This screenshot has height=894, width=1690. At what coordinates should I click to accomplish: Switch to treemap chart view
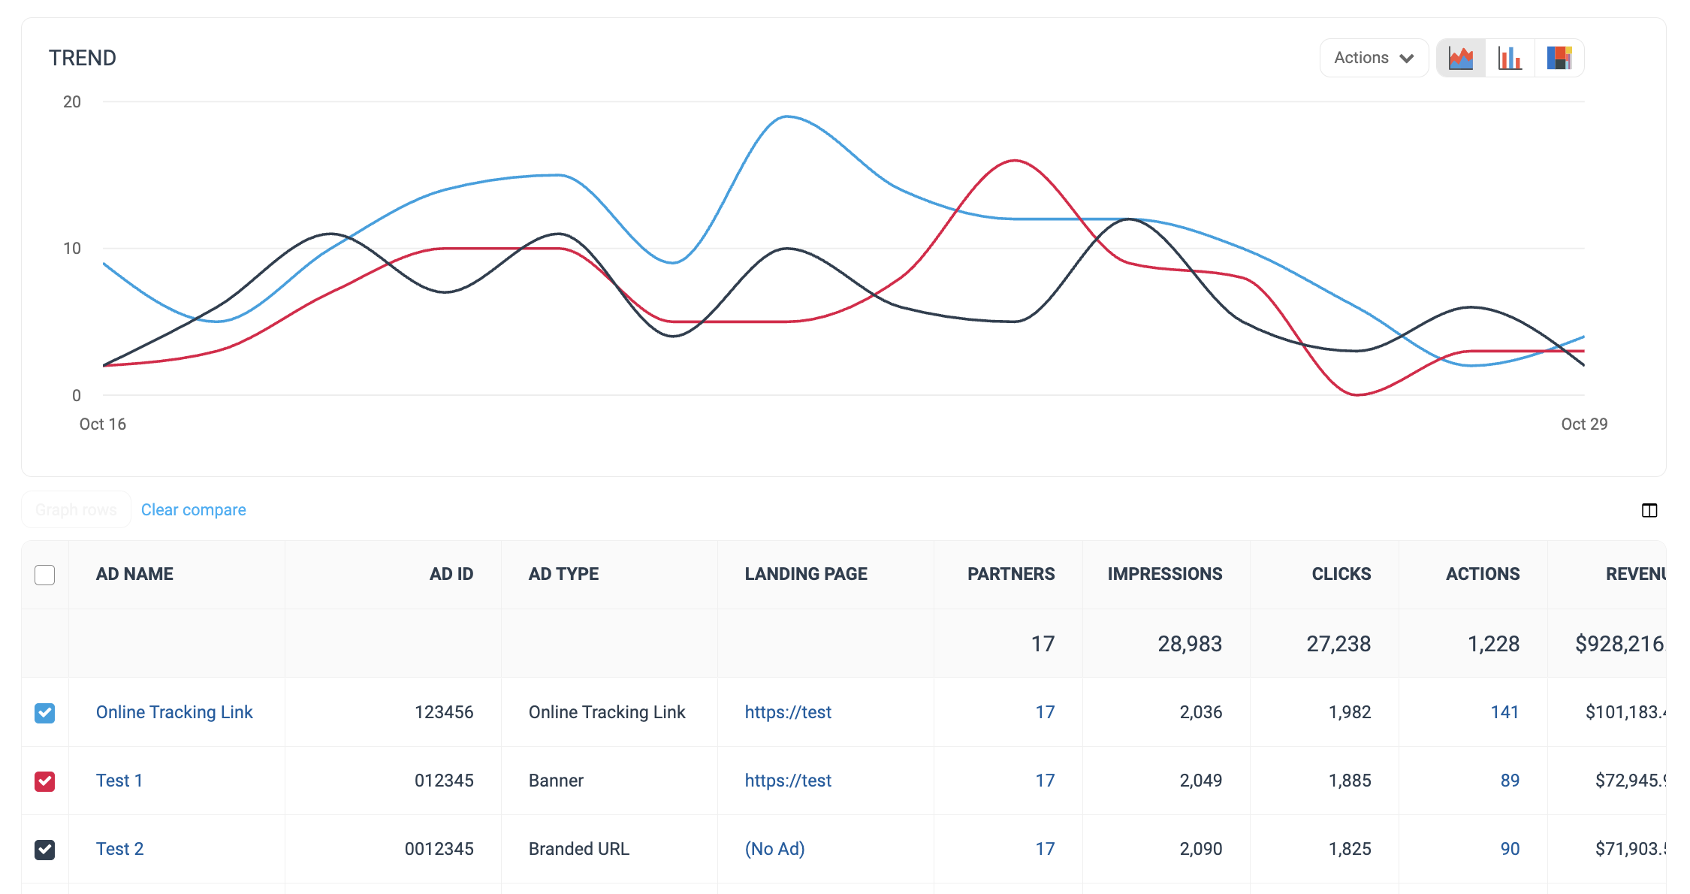pos(1559,58)
